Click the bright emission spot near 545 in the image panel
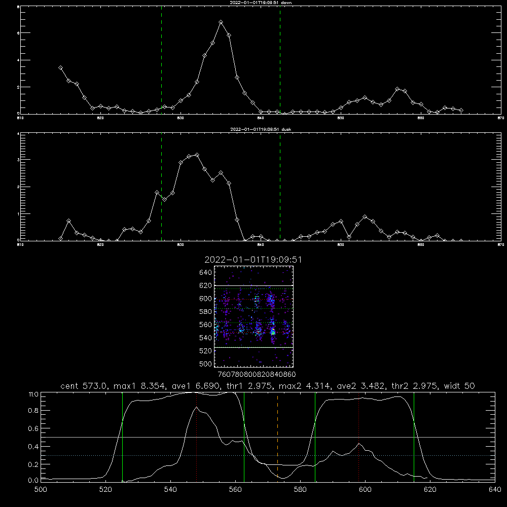The width and height of the screenshot is (507, 507). click(x=273, y=332)
